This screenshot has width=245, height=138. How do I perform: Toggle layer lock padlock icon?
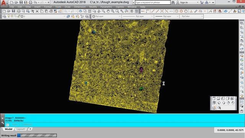[x=19, y=16]
